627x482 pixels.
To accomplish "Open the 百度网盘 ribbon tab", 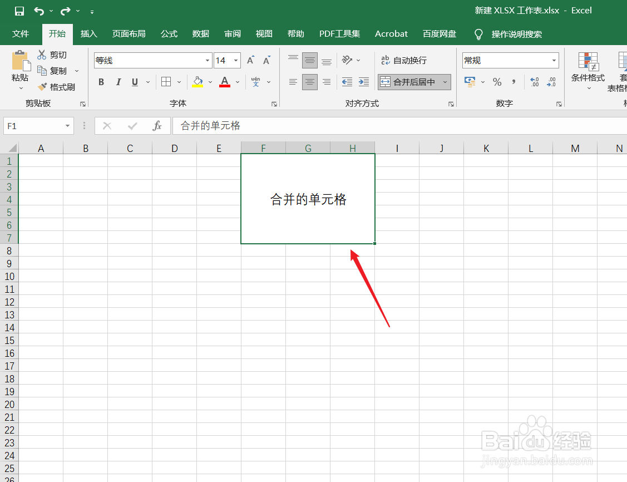I will (440, 34).
